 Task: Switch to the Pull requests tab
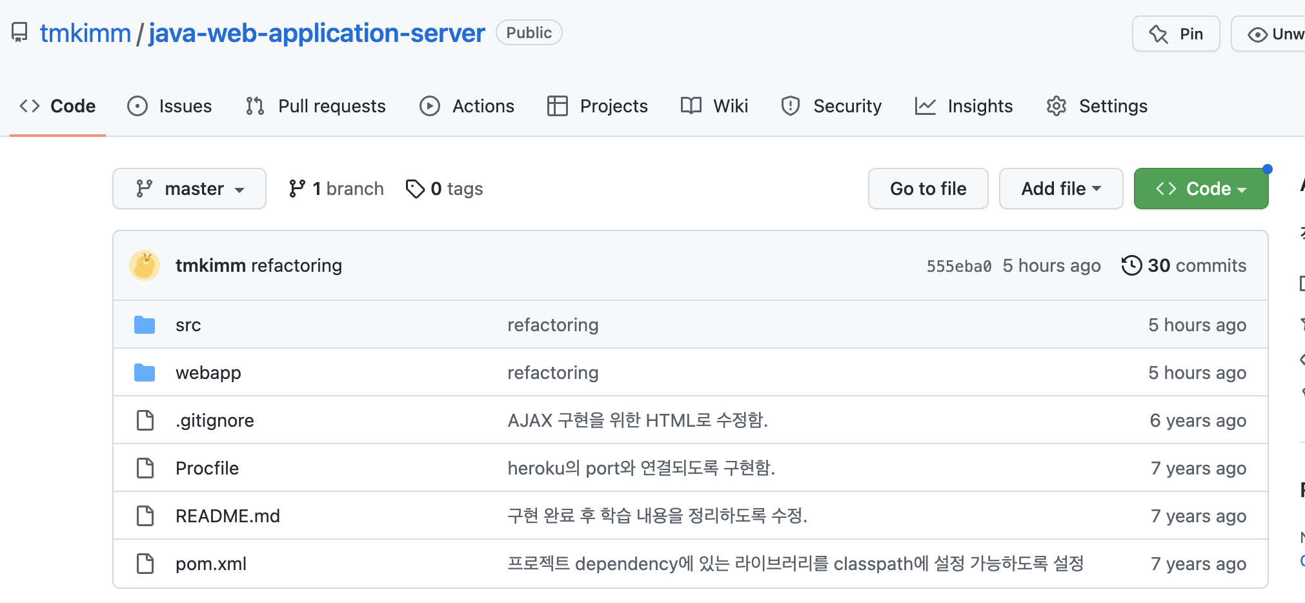coord(316,106)
